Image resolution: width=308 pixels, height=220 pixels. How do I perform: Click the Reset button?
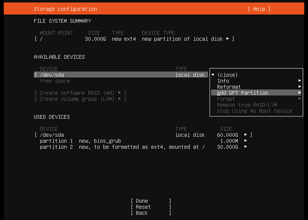pos(151,207)
